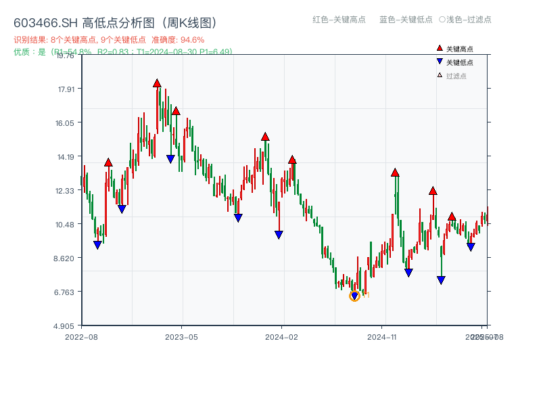Viewport: 541px width, 406px height.
Task: Click the highest red key-high marker near the 2023 peak
Action: tap(157, 83)
